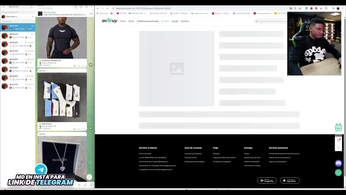Click the Google Play download badge
Viewport: 346px width, 195px height.
267,180
